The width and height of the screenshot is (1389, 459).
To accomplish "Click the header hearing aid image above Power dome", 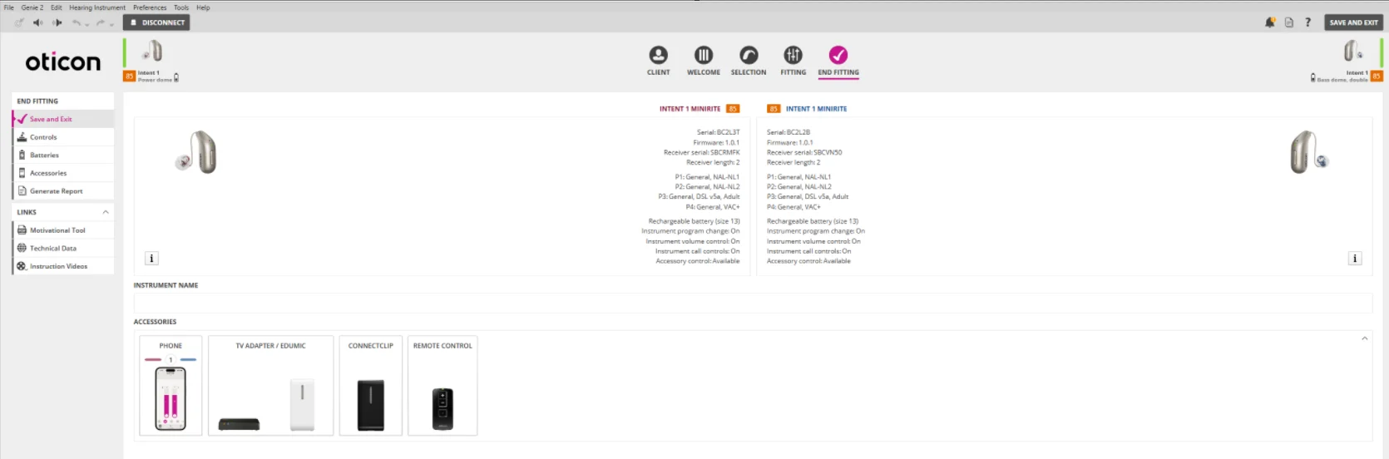I will [x=152, y=52].
